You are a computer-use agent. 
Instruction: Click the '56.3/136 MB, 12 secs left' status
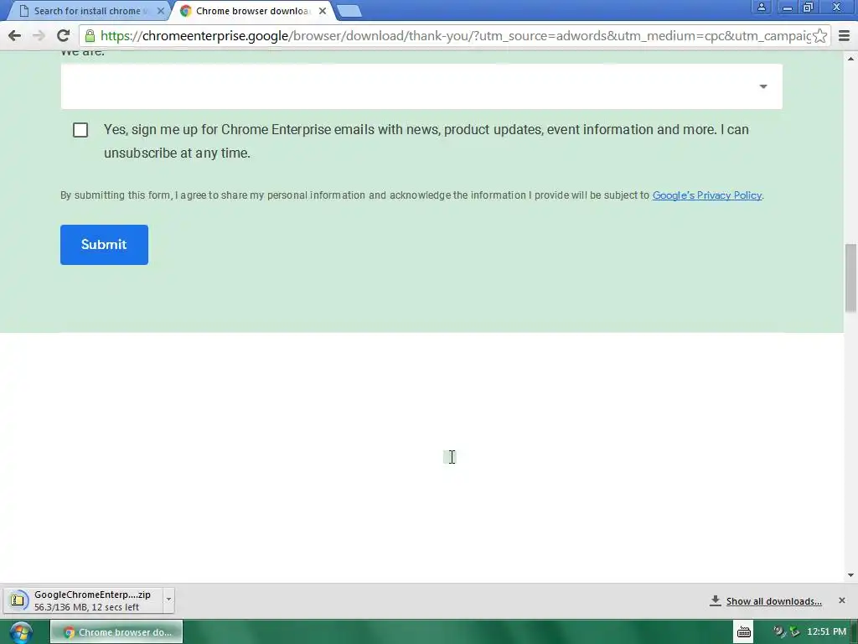coord(86,607)
